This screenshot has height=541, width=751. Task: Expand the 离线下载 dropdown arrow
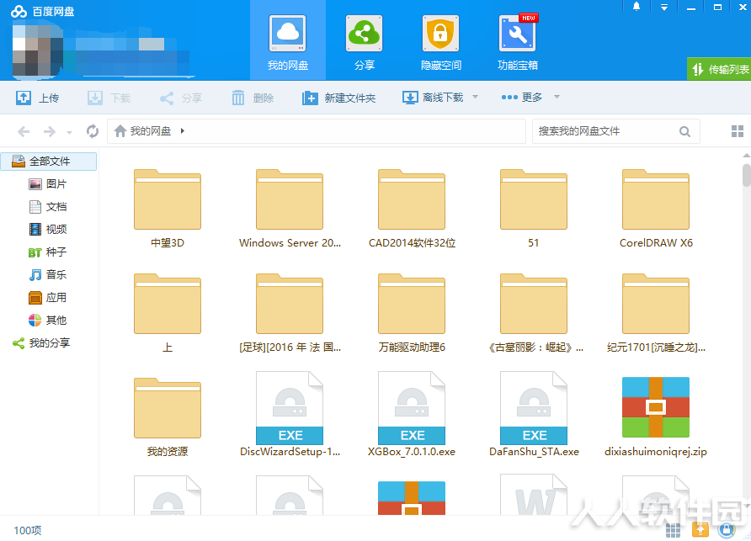(475, 97)
